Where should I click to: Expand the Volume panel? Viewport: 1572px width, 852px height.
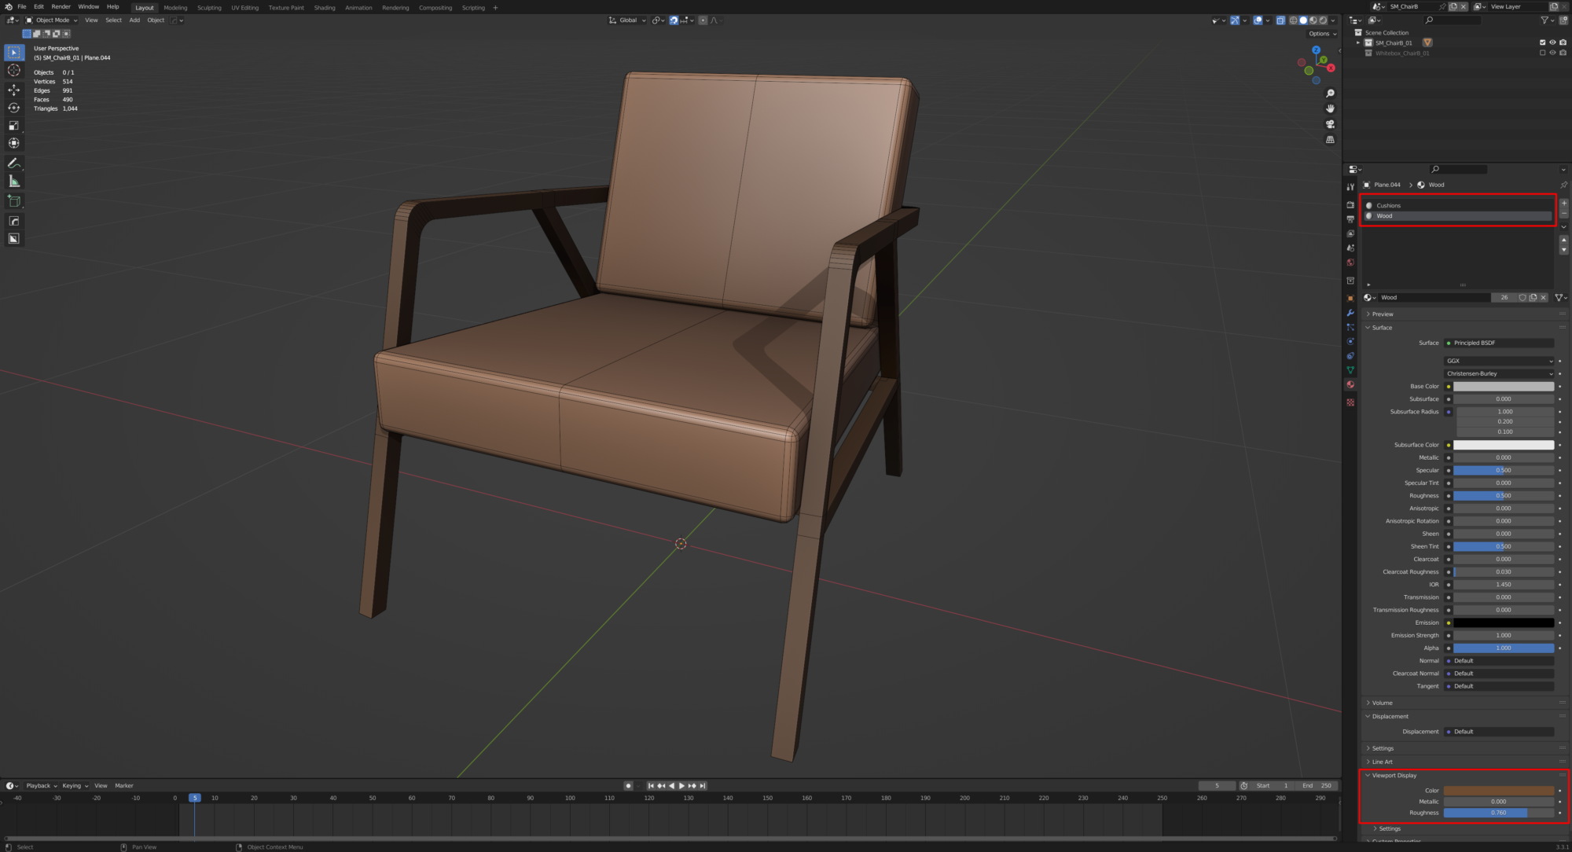point(1383,703)
